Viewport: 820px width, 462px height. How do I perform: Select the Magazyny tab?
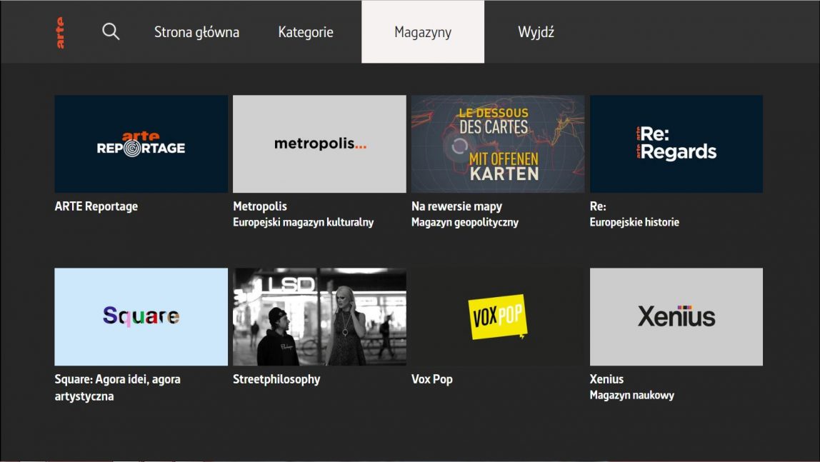click(x=423, y=32)
